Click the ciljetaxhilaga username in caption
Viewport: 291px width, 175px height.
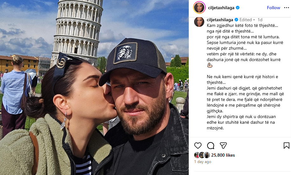point(220,20)
